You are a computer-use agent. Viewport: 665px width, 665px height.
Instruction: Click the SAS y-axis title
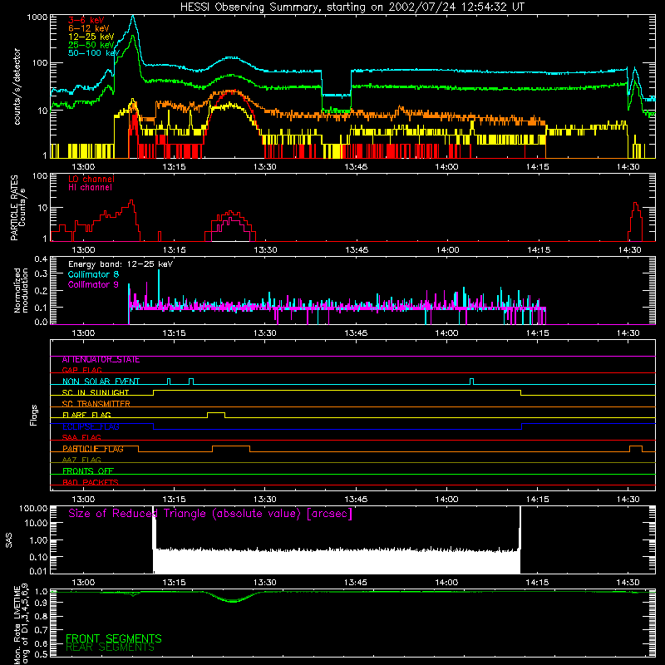8,540
